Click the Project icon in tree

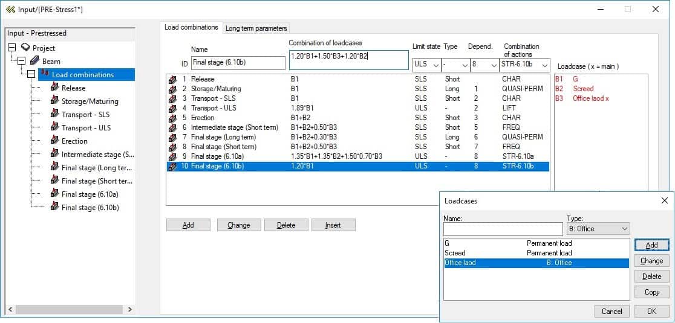[25, 47]
